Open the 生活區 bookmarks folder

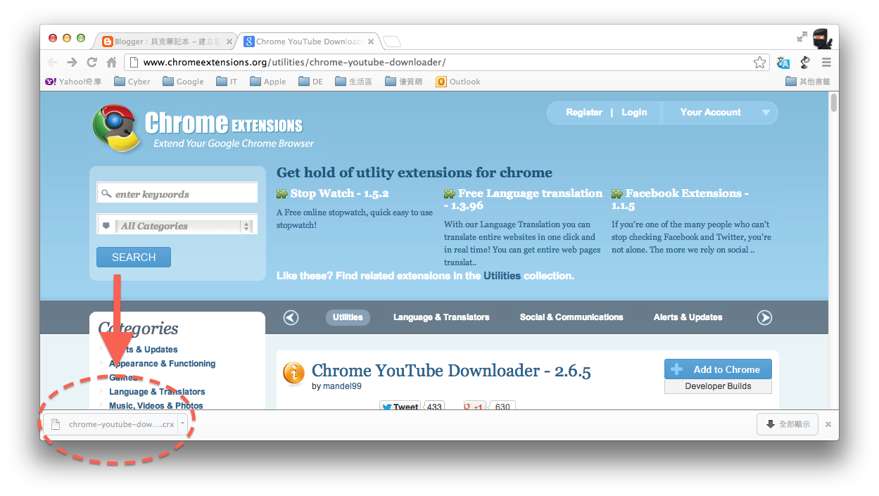pos(353,82)
